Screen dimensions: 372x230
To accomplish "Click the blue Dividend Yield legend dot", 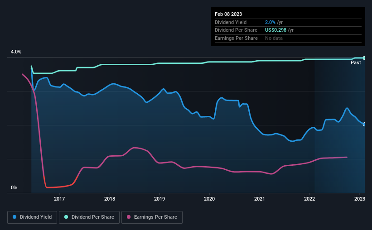I will tap(14, 217).
